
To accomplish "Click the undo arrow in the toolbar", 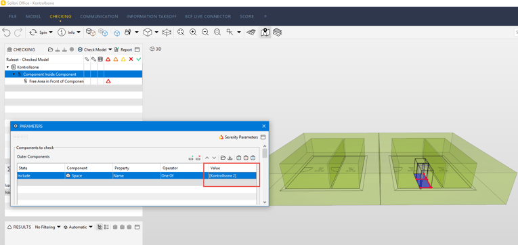I will click(x=6, y=32).
